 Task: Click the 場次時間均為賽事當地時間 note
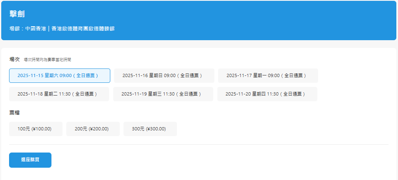(47, 60)
